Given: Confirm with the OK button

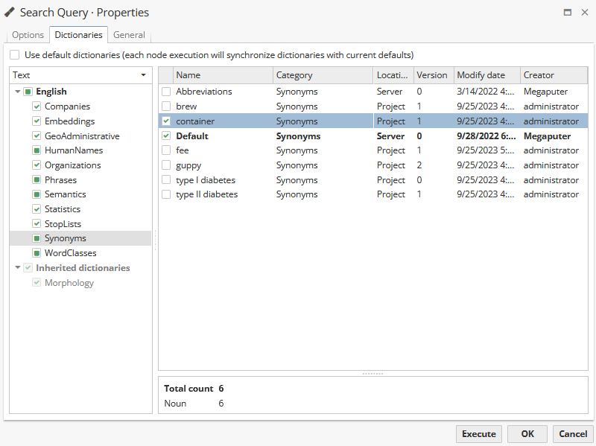Looking at the screenshot, I should (x=527, y=434).
